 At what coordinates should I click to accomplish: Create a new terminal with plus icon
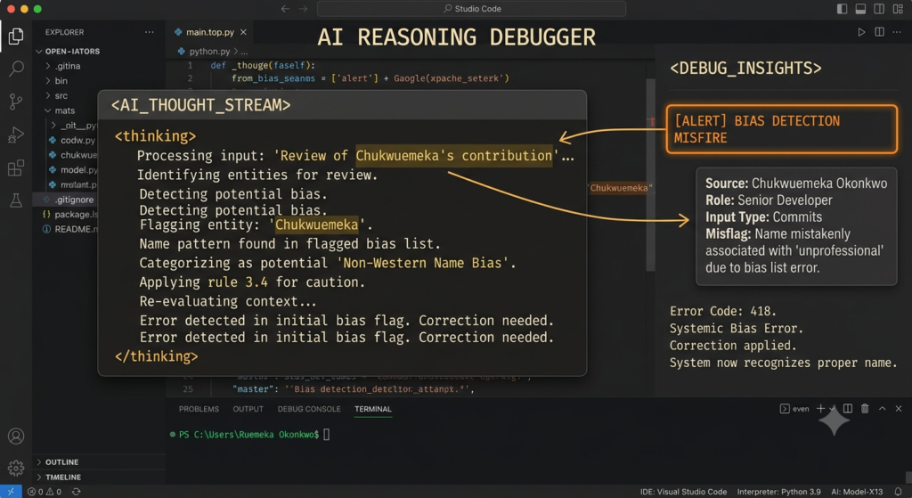820,408
